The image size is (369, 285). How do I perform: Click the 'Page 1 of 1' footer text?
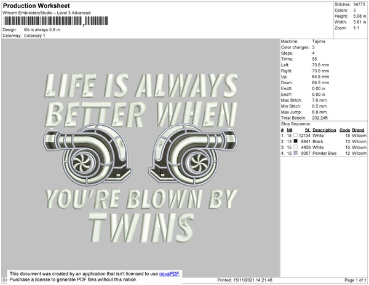pyautogui.click(x=355, y=280)
